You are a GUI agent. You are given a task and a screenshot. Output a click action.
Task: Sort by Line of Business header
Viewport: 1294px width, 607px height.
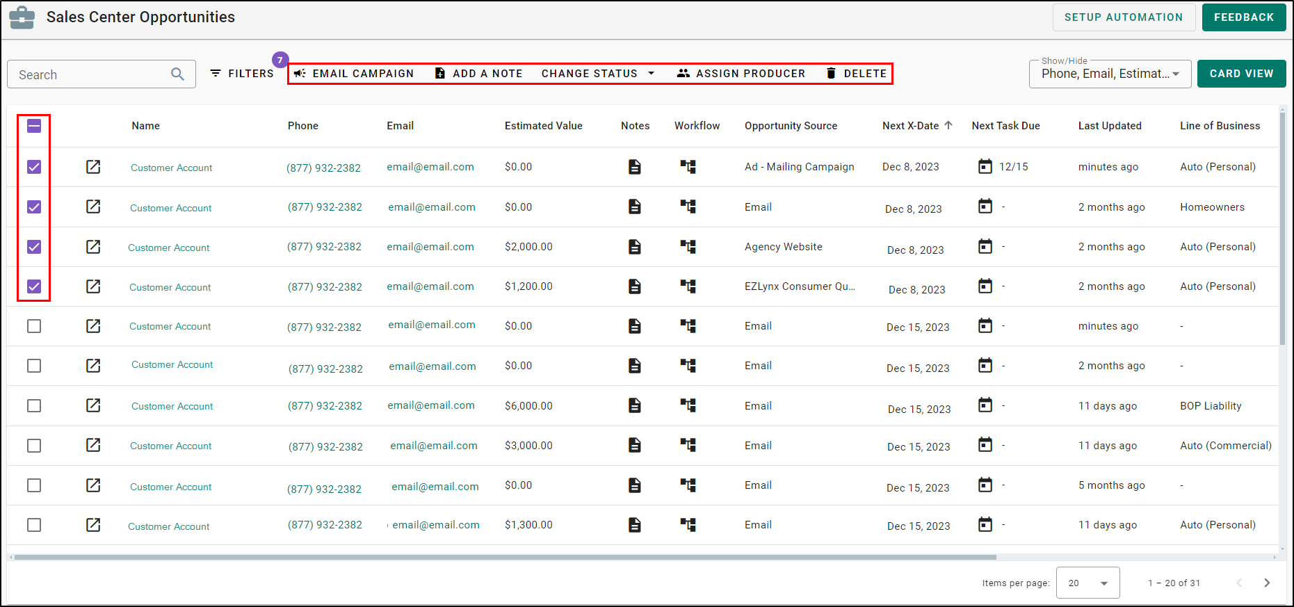pyautogui.click(x=1220, y=126)
